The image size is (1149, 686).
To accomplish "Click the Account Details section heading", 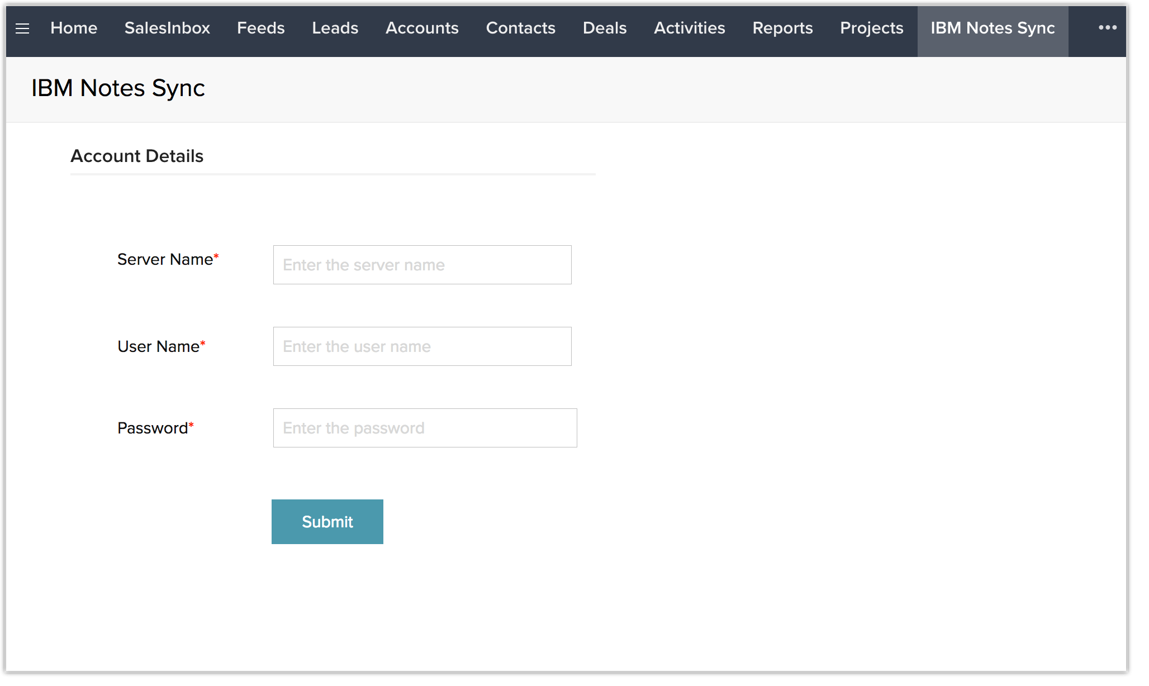I will click(x=137, y=156).
